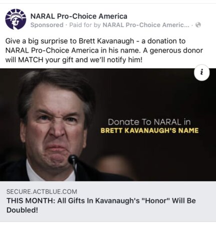Open the SECURE.ACTBLUE.COM domain link
Screen dimensions: 216x225
coord(42,191)
